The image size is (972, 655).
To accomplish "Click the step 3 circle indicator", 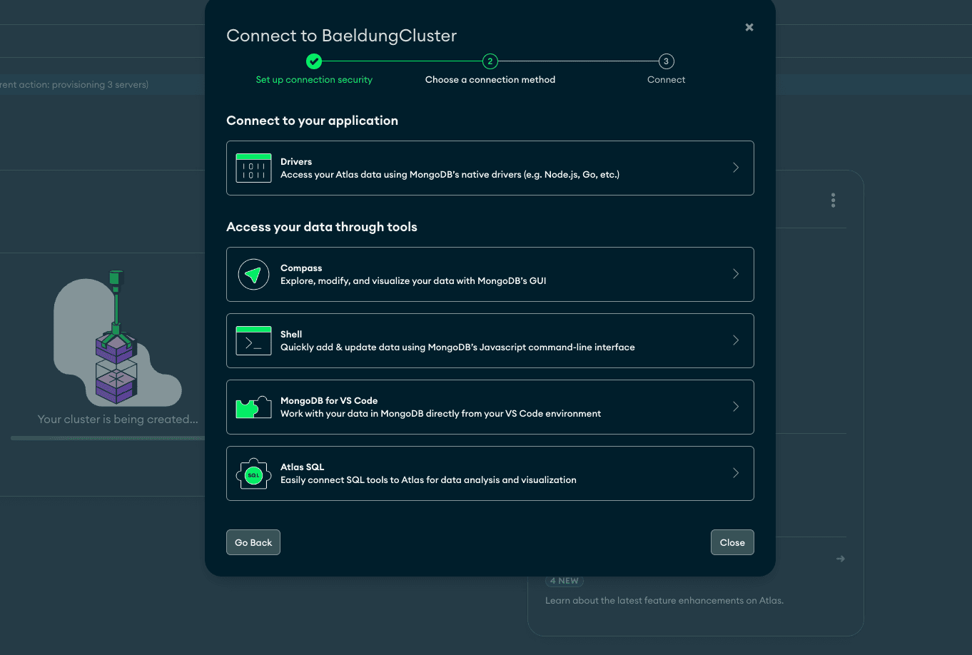I will [666, 61].
